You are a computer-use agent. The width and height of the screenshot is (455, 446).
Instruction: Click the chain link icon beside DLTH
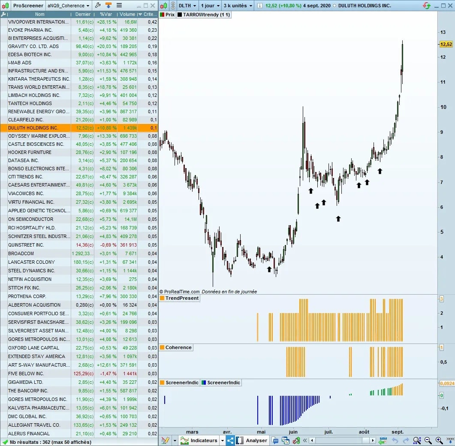[x=172, y=6]
